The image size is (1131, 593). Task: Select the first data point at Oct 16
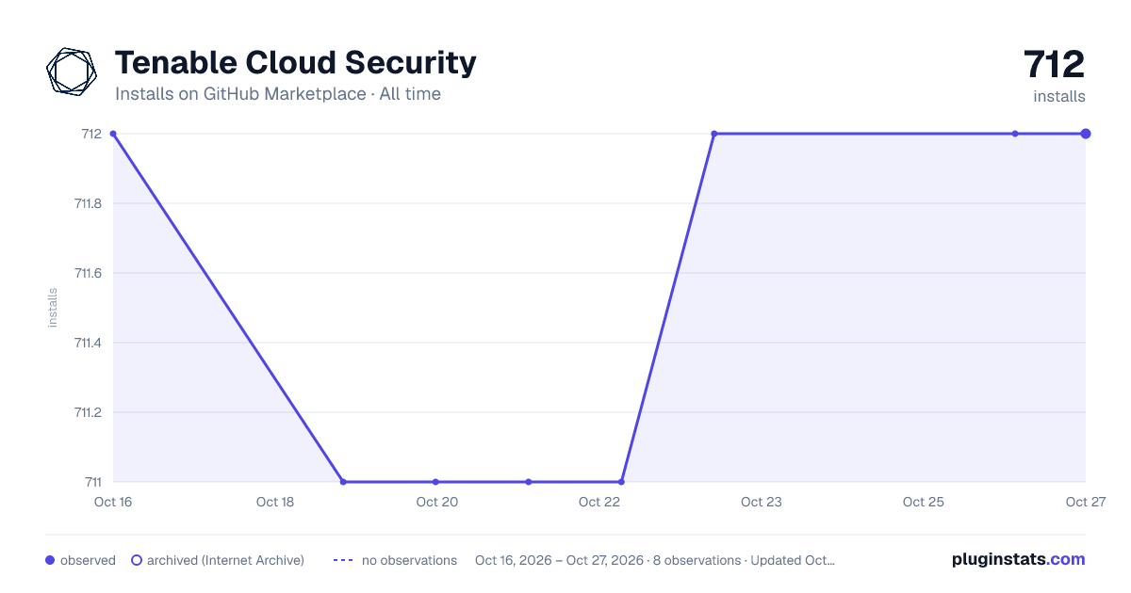coord(113,134)
